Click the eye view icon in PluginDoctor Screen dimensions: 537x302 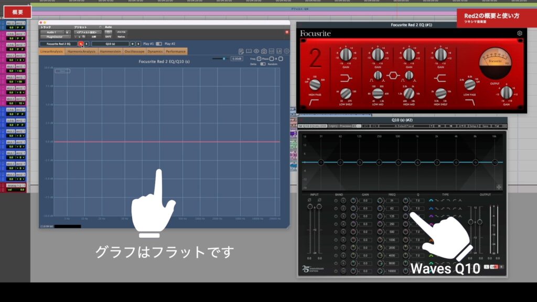[256, 51]
